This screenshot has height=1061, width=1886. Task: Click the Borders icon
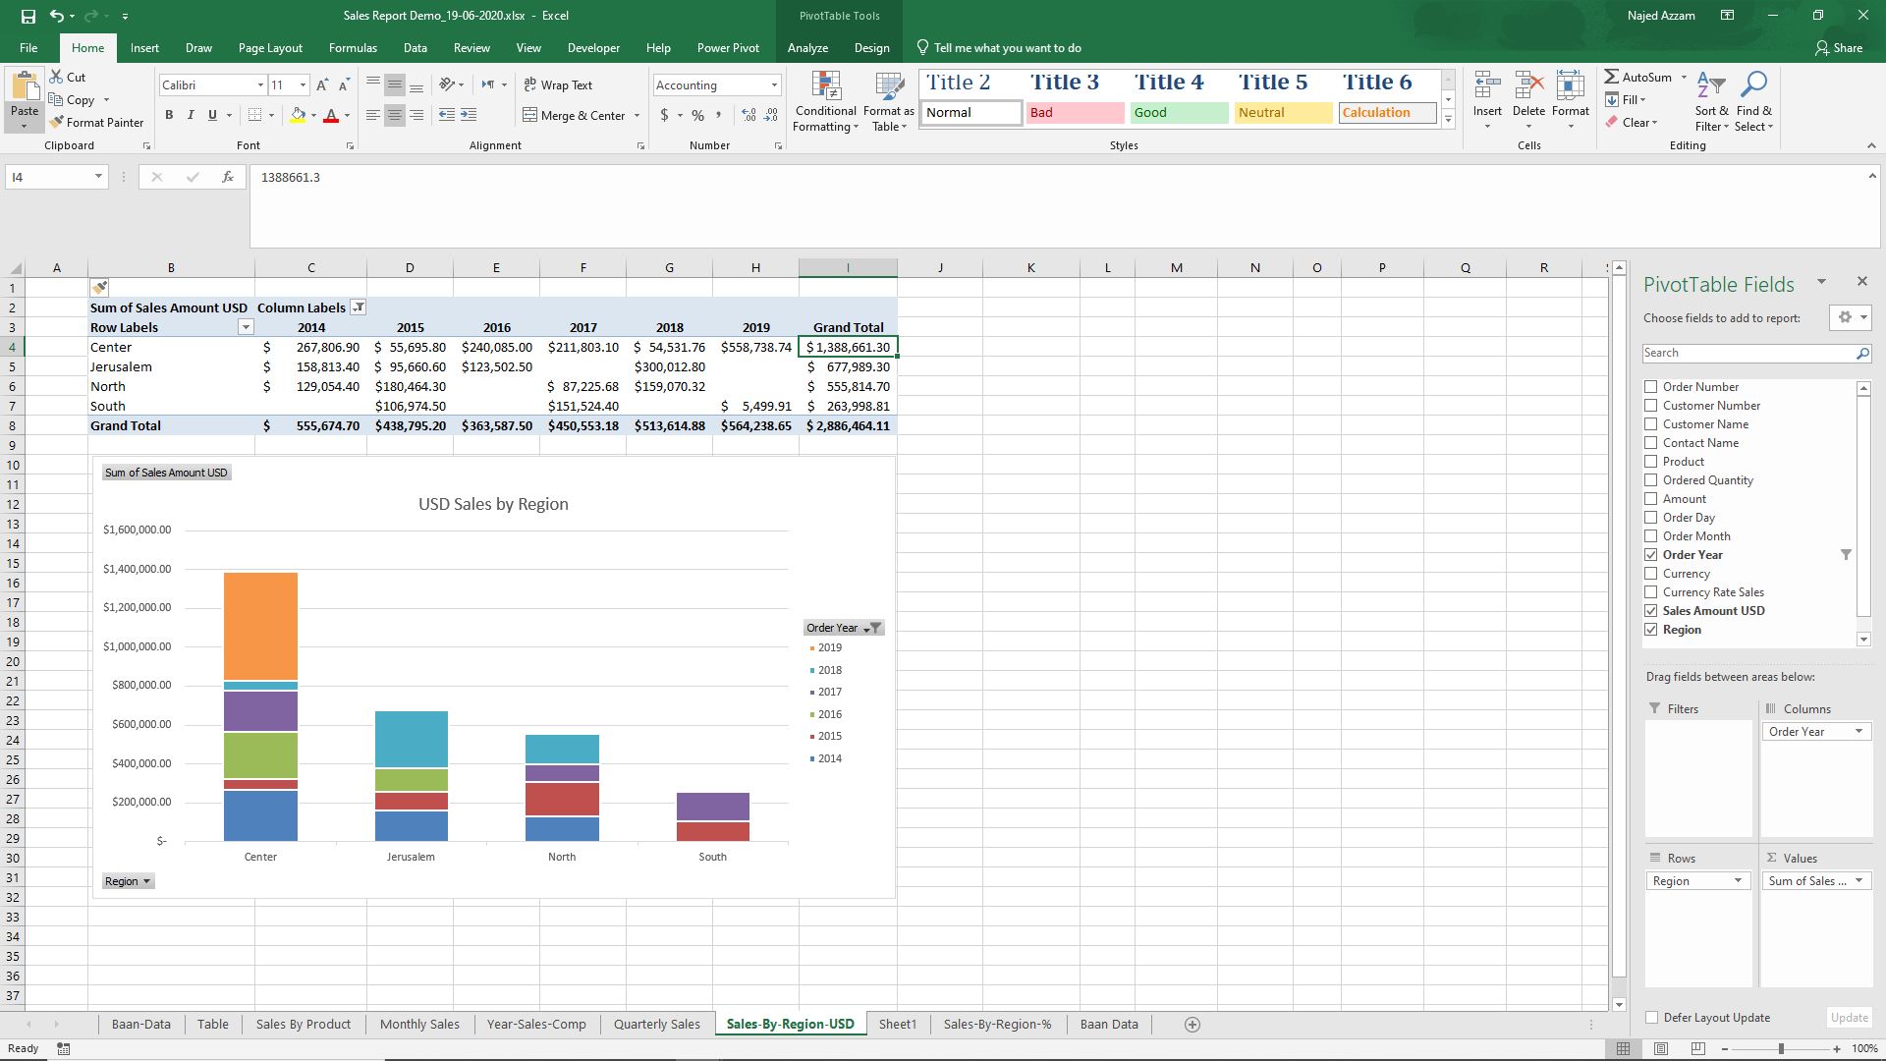(255, 115)
